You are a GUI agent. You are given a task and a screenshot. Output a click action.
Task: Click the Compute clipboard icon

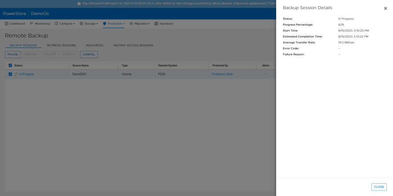(x=56, y=24)
